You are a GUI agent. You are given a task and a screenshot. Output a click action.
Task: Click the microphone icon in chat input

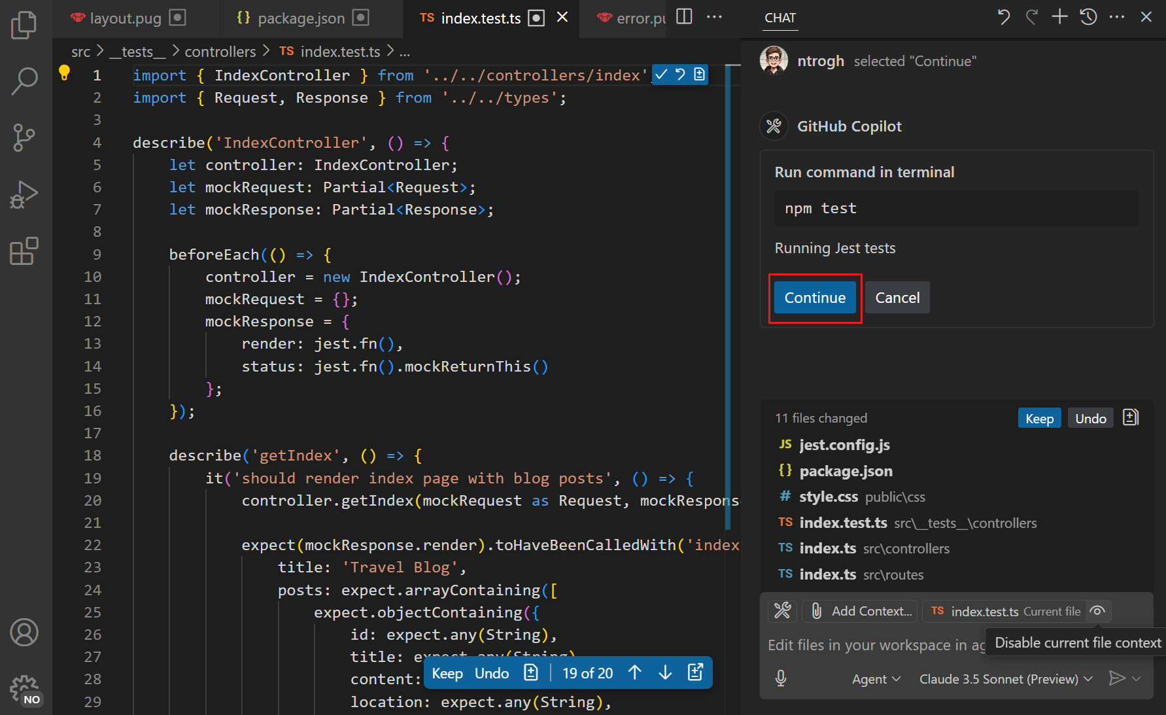point(781,678)
